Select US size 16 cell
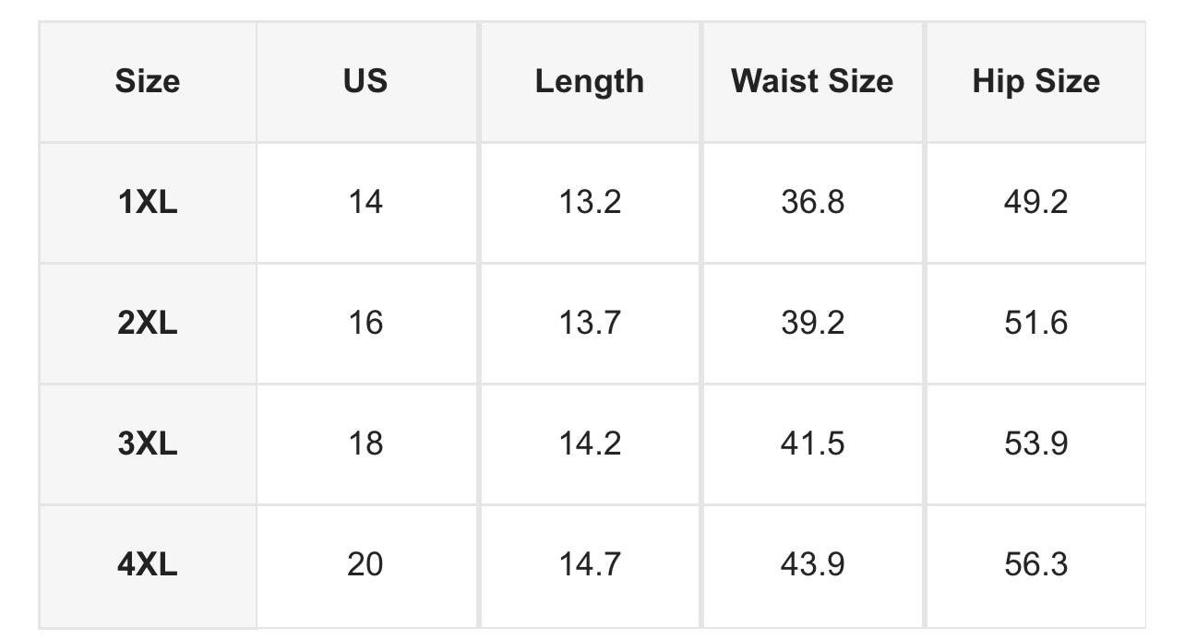Screen dimensions: 1185x639 pyautogui.click(x=365, y=323)
